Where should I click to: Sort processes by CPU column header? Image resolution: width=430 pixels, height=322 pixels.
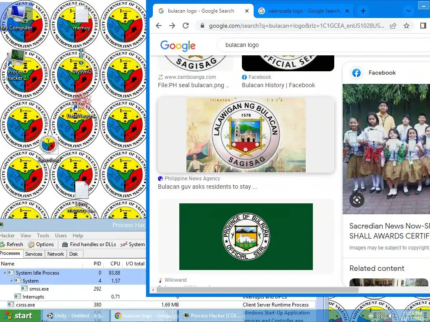[x=113, y=264]
